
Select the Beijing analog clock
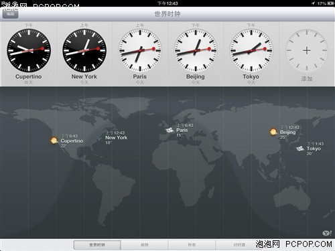[196, 50]
